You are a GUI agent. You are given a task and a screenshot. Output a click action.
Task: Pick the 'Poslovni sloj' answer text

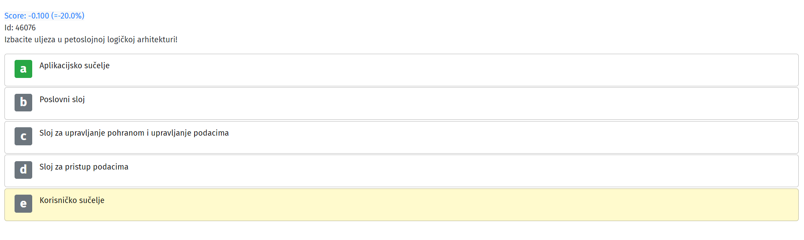click(62, 100)
